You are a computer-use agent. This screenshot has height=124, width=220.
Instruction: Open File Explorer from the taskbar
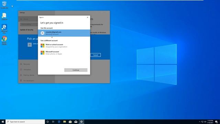pos(65,122)
